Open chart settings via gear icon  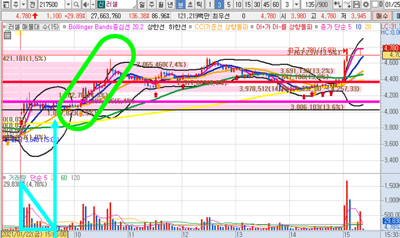(x=366, y=4)
